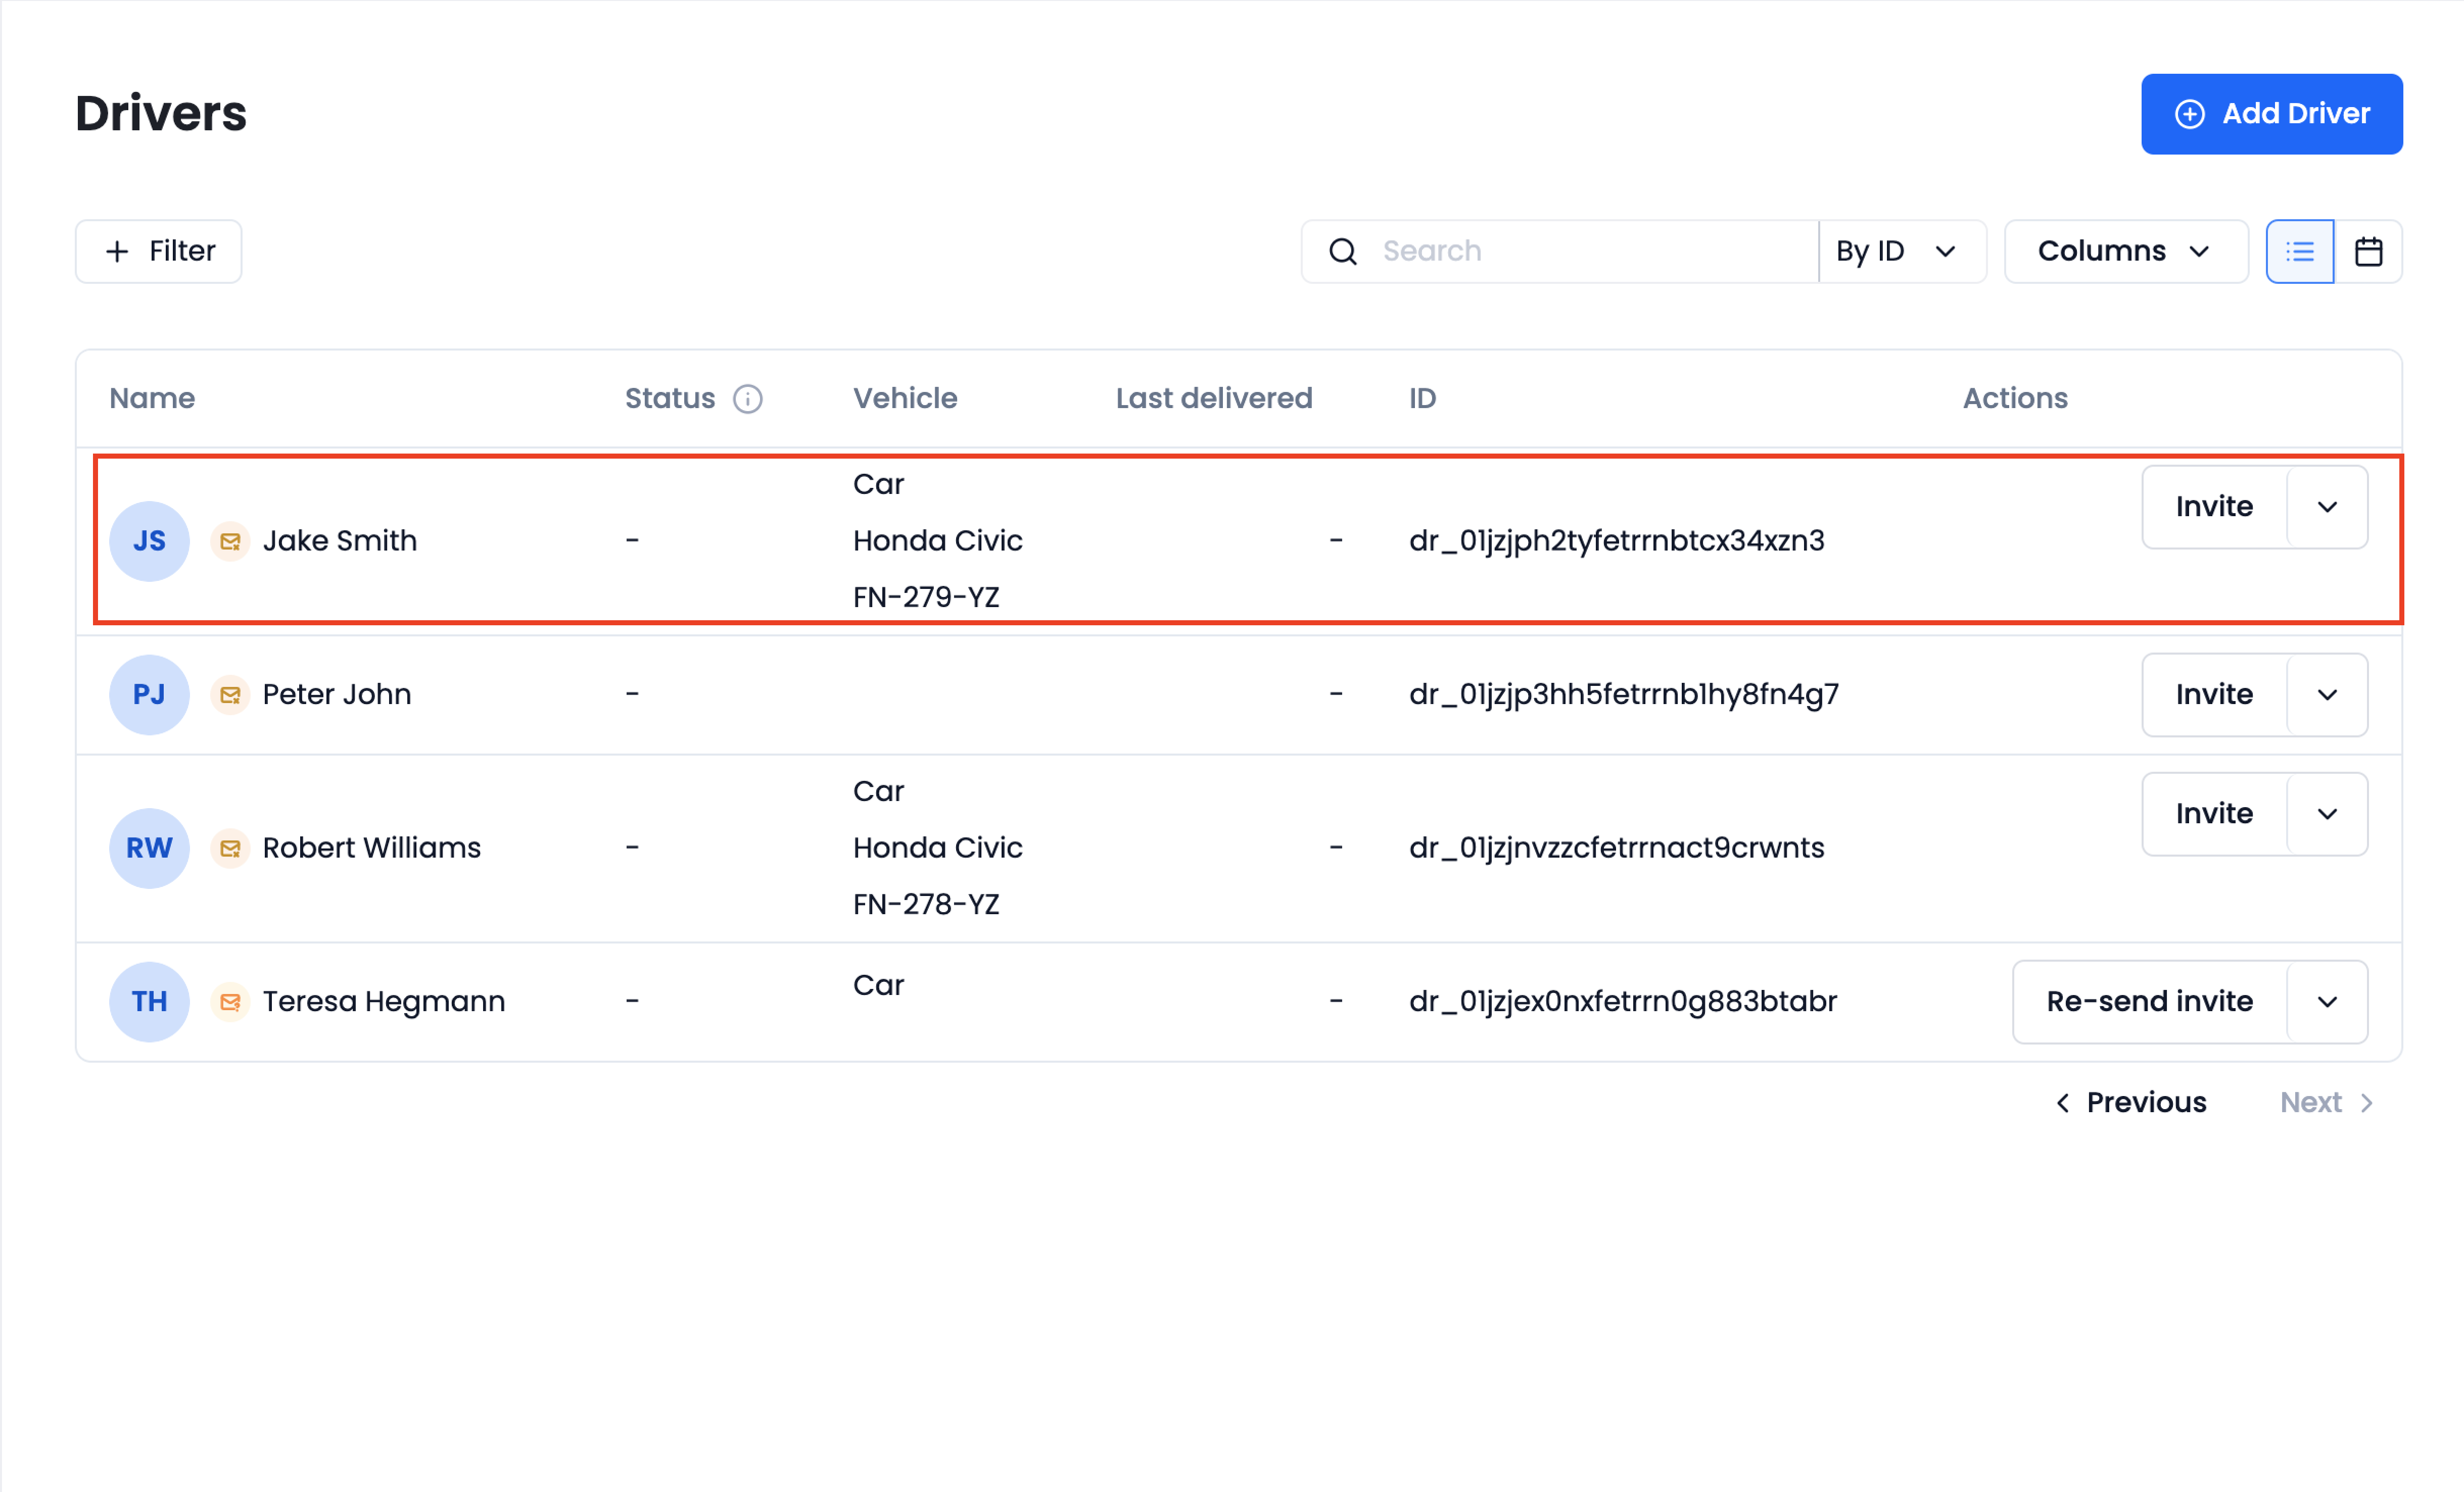Click invite-pending envelope icon beside Jake Smith
The image size is (2464, 1492).
[x=230, y=540]
